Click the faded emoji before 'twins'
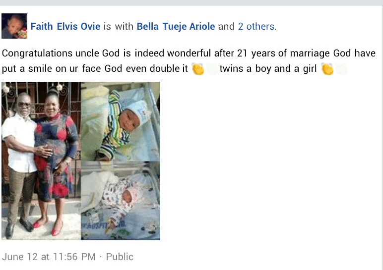This screenshot has width=383, height=270. click(212, 69)
